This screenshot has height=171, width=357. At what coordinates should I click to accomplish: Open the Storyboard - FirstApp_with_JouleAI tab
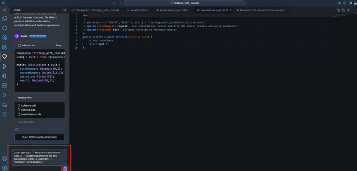click(x=97, y=10)
